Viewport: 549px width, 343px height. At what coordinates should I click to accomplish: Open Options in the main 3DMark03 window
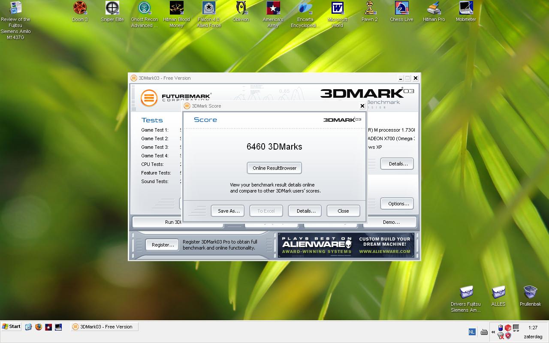(x=397, y=204)
